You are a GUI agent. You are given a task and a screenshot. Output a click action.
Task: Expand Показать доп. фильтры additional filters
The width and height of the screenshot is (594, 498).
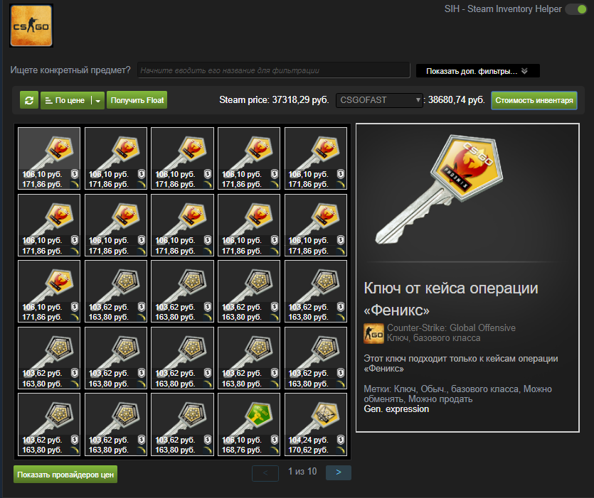[x=478, y=71]
